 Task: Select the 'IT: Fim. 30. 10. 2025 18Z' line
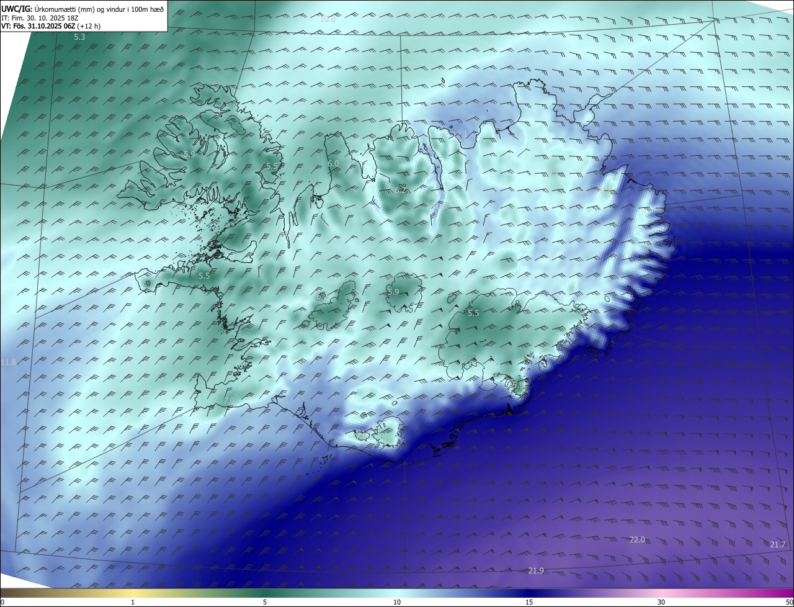click(x=38, y=18)
